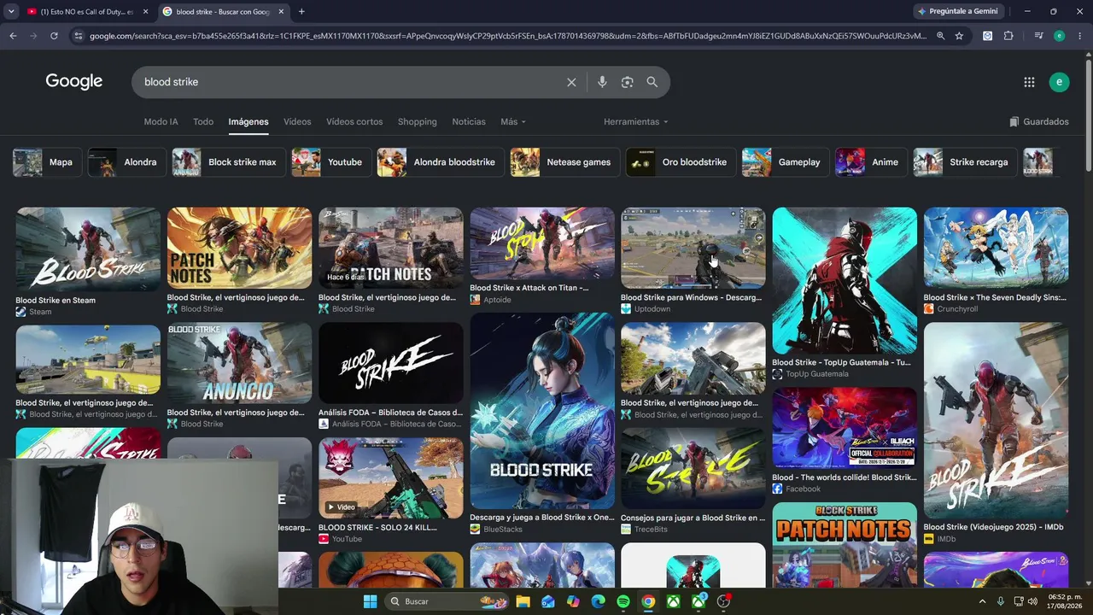Screen dimensions: 1093x615
Task: Start voice search with microphone icon
Action: [602, 82]
